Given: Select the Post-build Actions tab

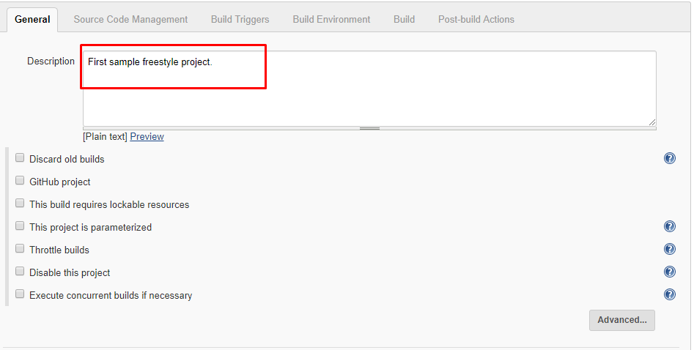Looking at the screenshot, I should tap(476, 20).
